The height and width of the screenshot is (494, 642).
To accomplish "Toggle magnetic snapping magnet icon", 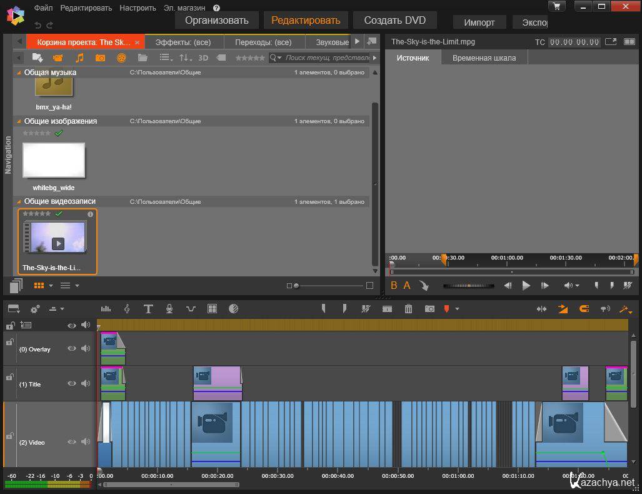I will coord(584,309).
